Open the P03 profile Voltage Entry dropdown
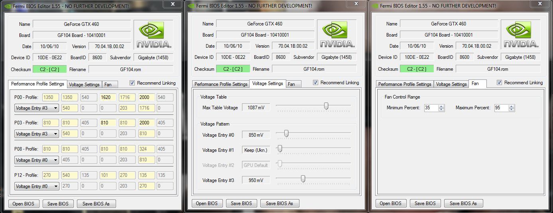 pyautogui.click(x=37, y=134)
